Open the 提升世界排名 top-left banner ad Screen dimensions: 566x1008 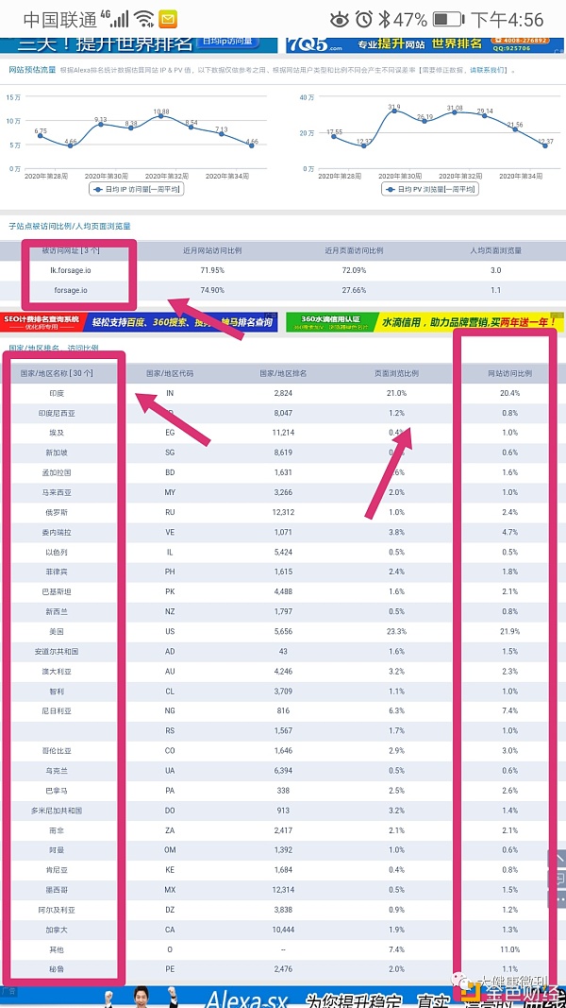tap(138, 44)
